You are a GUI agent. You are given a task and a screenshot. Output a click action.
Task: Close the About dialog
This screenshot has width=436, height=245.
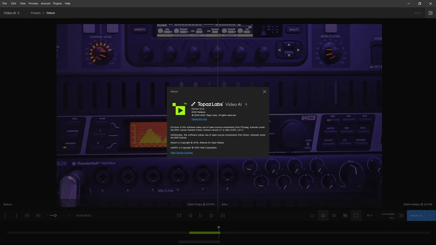click(x=265, y=91)
